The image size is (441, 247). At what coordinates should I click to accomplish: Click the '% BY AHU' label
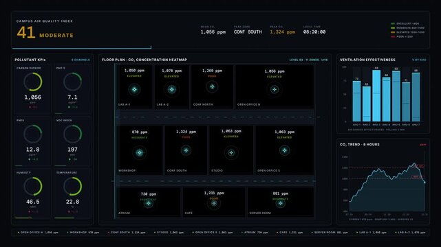pos(419,60)
